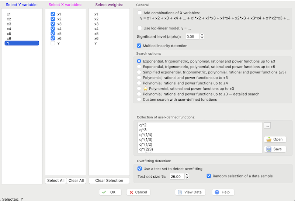The width and height of the screenshot is (295, 201).
Task: Select starred Polynomial functions up to ±3
Action: [x=139, y=89]
